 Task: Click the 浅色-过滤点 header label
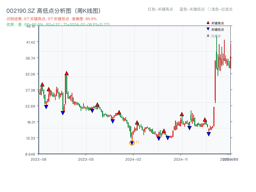(222, 9)
